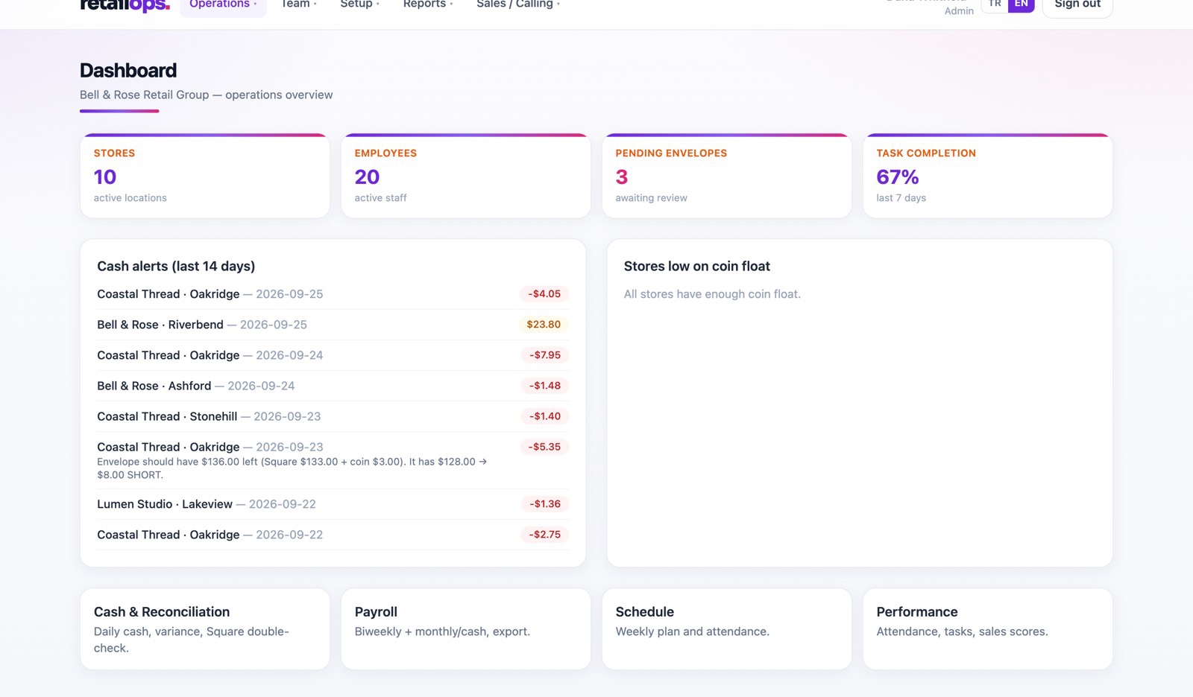The image size is (1193, 697).
Task: Click the $23.80 variance badge
Action: tap(544, 325)
